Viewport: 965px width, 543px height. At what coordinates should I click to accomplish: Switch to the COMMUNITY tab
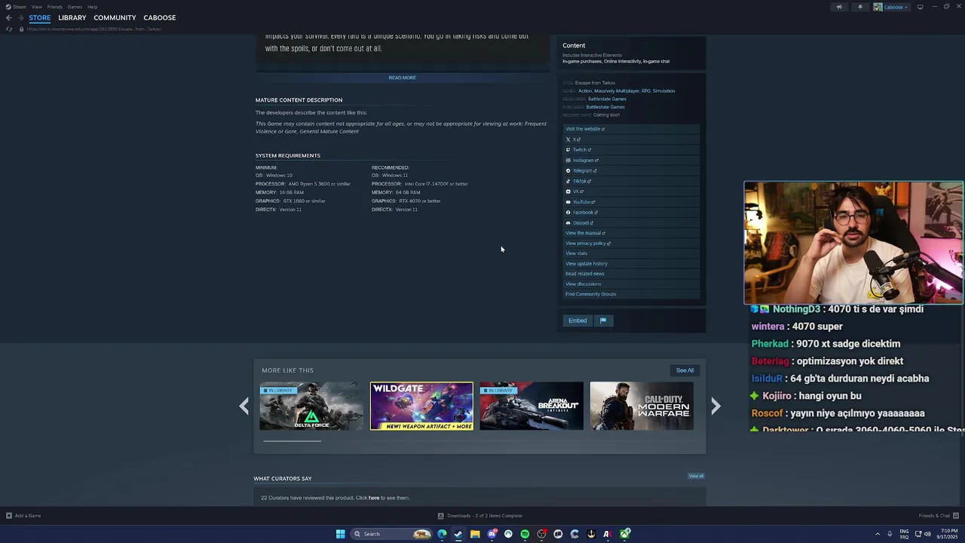(x=115, y=17)
